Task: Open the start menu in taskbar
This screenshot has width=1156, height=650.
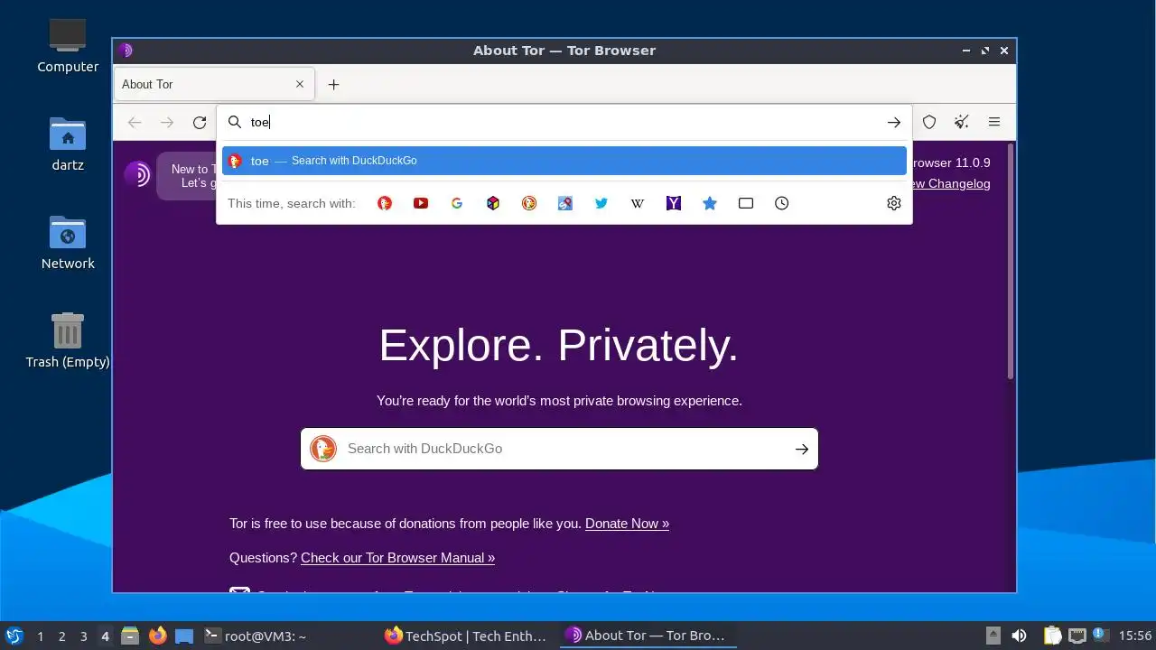Action: (x=14, y=636)
